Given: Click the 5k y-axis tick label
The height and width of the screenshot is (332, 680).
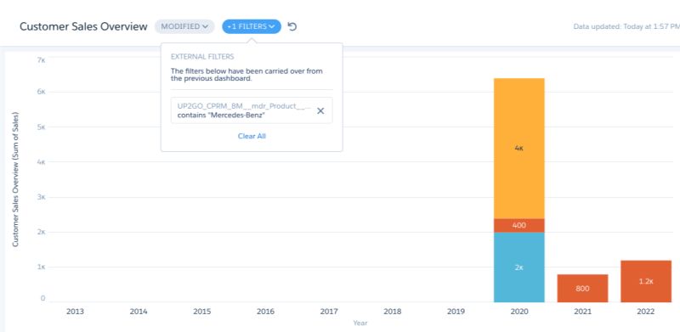Looking at the screenshot, I should [x=42, y=127].
